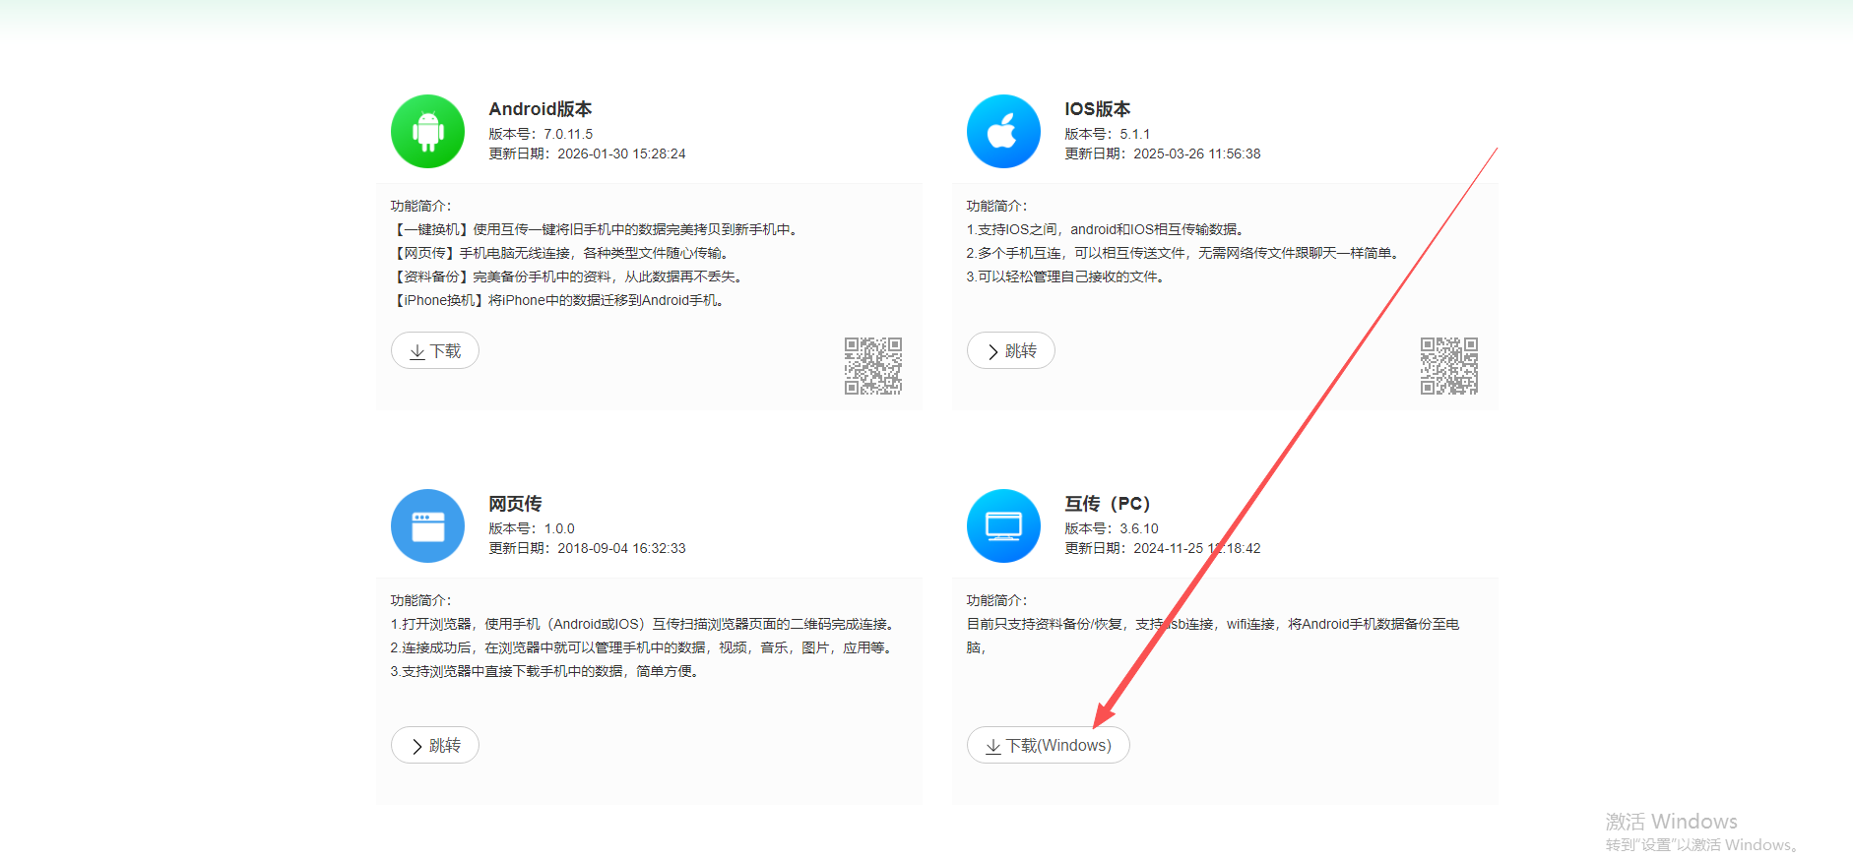Download the Android version with 下载 button
The width and height of the screenshot is (1853, 860).
coord(435,350)
